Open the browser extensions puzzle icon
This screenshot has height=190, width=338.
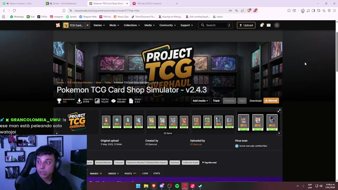tap(289, 11)
